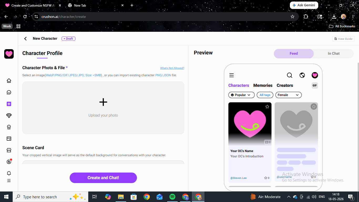Click the Type here to search box
Screen dimensions: 359x202
[50, 197]
